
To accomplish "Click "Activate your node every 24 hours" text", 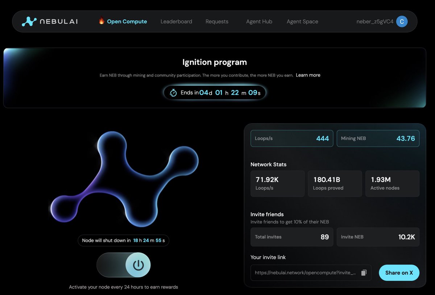I will [124, 287].
